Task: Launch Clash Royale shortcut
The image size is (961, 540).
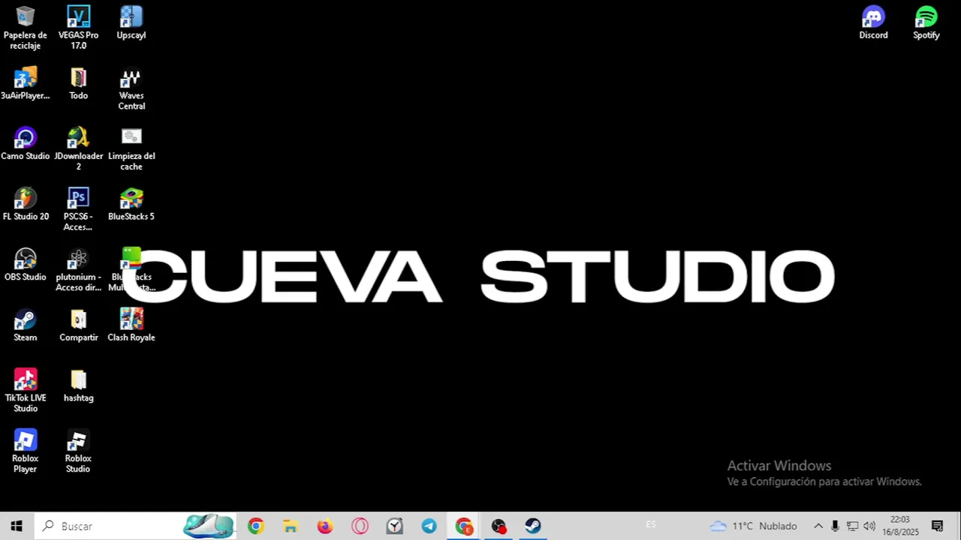Action: click(x=131, y=325)
